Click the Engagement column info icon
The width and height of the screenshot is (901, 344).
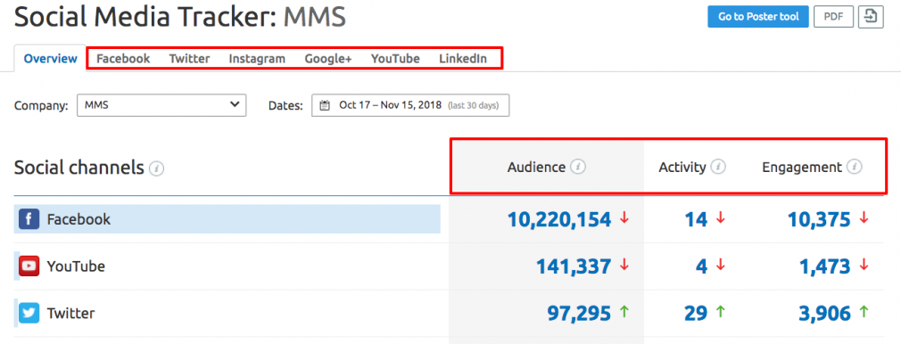[855, 168]
